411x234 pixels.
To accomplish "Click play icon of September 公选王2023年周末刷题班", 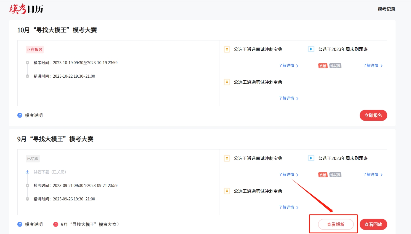I will [311, 158].
